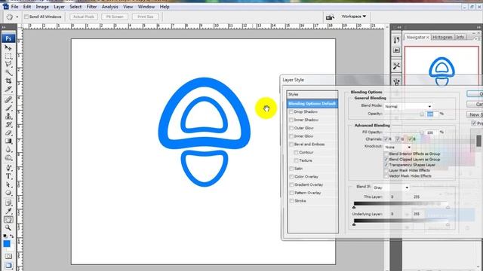The width and height of the screenshot is (483, 271).
Task: Uncheck Transparency Shapes Layer
Action: click(x=386, y=165)
